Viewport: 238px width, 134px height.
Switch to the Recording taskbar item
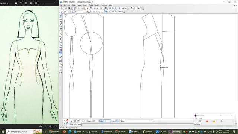click(x=175, y=131)
